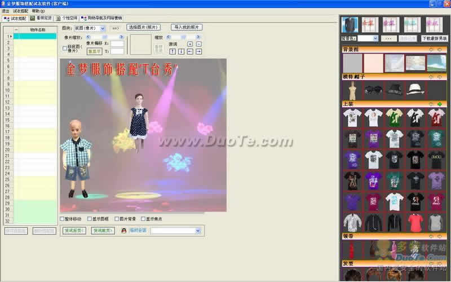This screenshot has width=451, height=282.
Task: Click the ==> arrow button
Action: coord(116,29)
